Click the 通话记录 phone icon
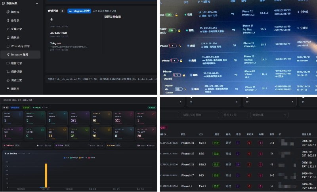The width and height of the screenshot is (317, 192). tap(8, 72)
